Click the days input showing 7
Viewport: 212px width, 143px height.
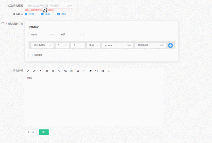tap(62, 45)
